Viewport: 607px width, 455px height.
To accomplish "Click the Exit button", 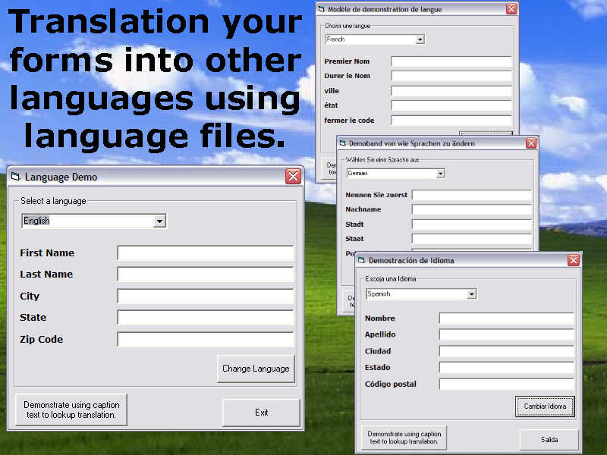I will [x=261, y=413].
